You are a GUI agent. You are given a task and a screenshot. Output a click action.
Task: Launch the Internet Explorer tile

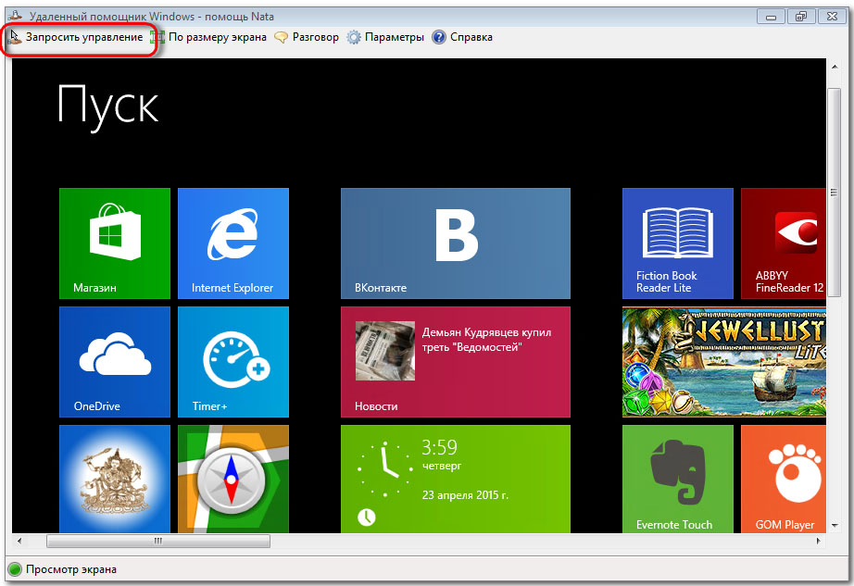(x=233, y=243)
